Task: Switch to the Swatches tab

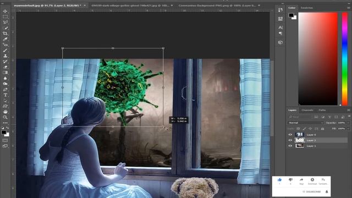Action: [307, 8]
